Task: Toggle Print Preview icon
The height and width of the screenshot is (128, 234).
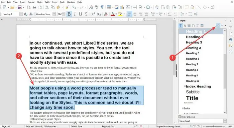Action: coord(40,7)
